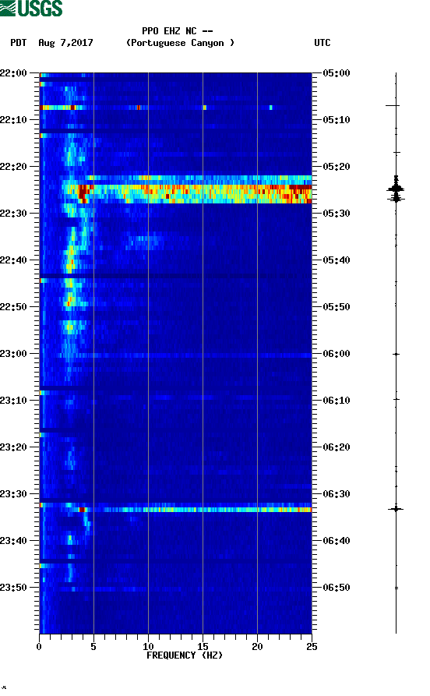Click the 'PDT' timezone label

point(18,43)
